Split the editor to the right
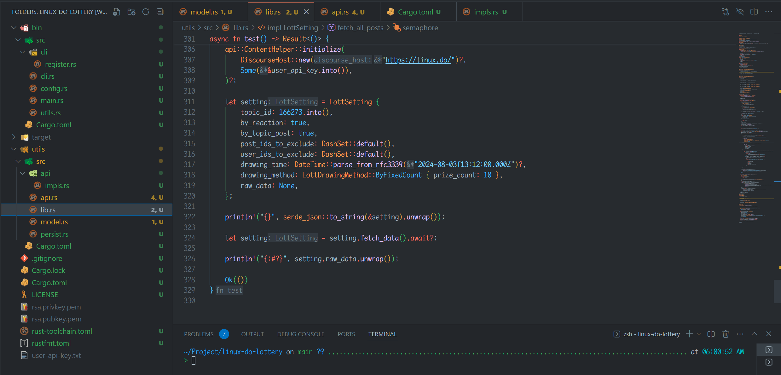 [x=754, y=12]
